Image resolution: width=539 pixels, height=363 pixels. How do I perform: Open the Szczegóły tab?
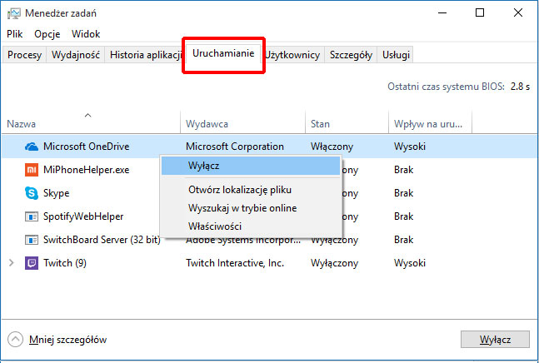click(x=351, y=55)
